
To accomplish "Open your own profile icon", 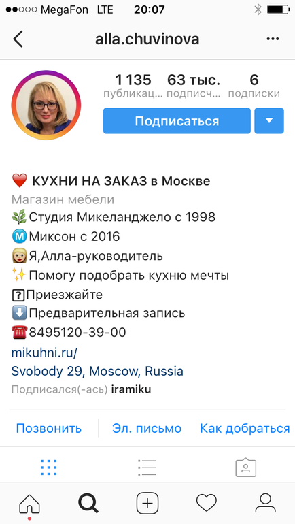I will [265, 504].
